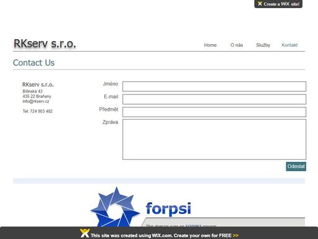This screenshot has width=318, height=239.
Task: Click the Wix logo icon in top banner
Action: pyautogui.click(x=260, y=4)
